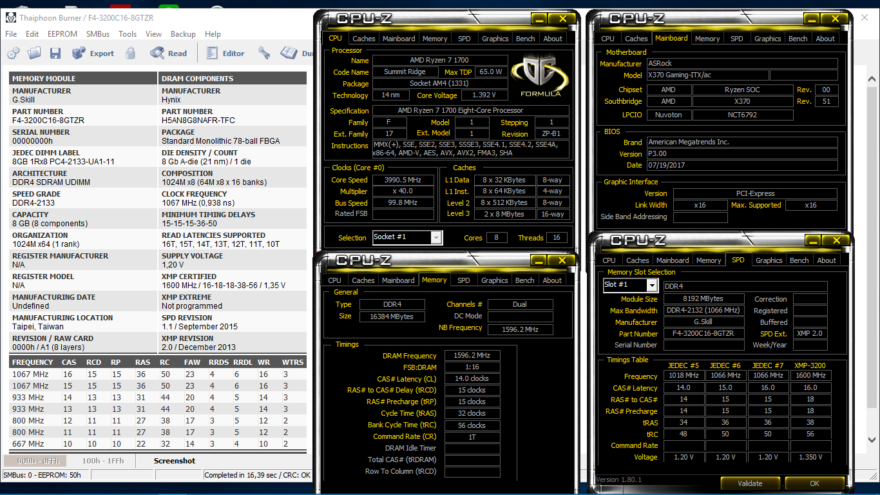Image resolution: width=880 pixels, height=495 pixels.
Task: Click the 667 MHz row in frequency table
Action: tap(158, 444)
